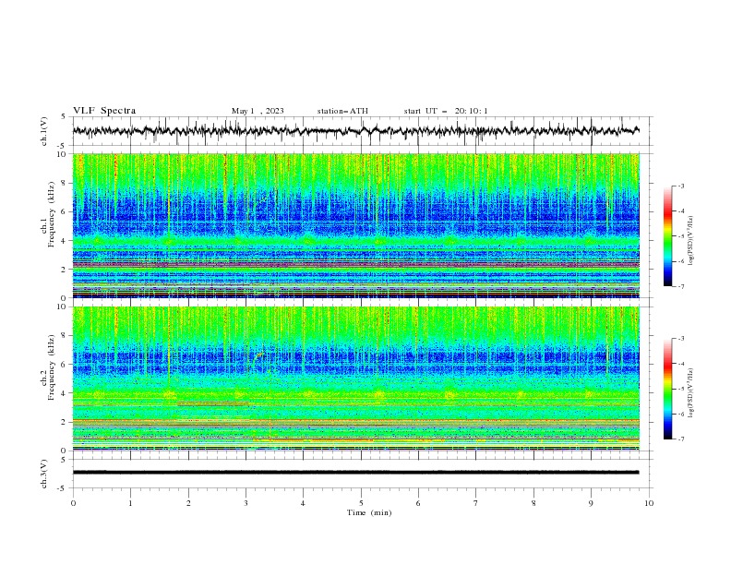Click time axis tick label "0"
Viewport: 731px width, 565px height.
pos(73,503)
